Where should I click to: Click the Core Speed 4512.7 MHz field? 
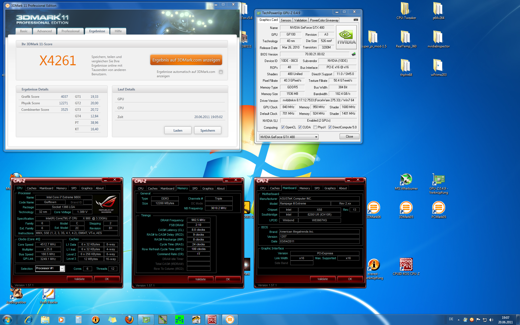point(48,244)
